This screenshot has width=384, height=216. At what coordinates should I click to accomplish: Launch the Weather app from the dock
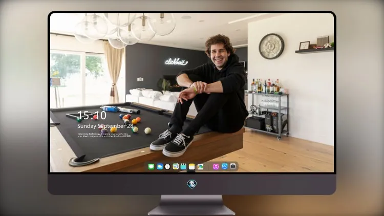click(x=159, y=167)
